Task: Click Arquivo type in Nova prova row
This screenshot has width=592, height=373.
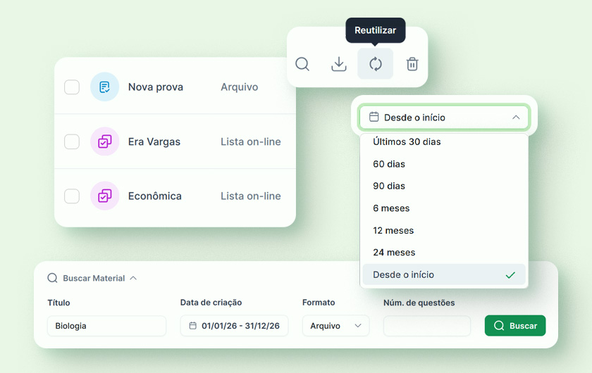Action: coord(240,87)
